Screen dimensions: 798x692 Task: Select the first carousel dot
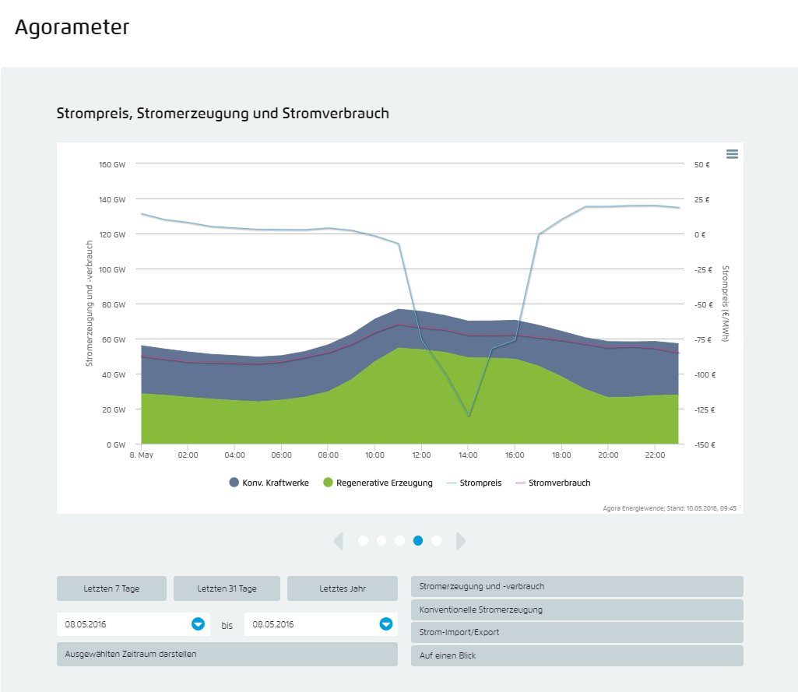point(363,540)
